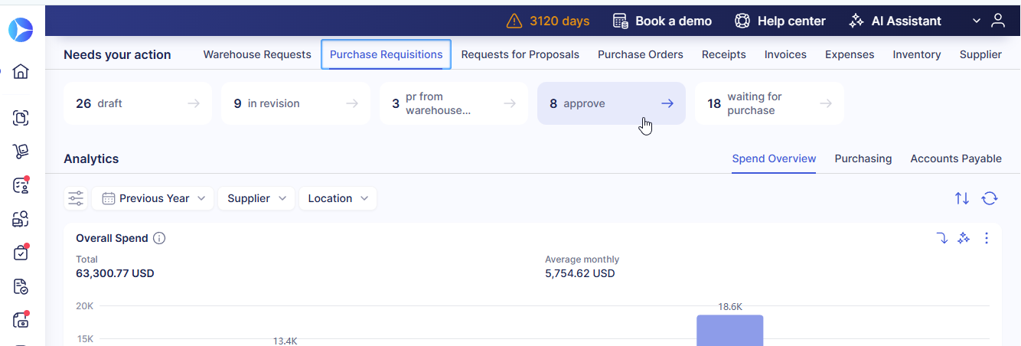Viewport: 1021px width, 346px height.
Task: Open the Supplier filter dropdown
Action: click(x=256, y=198)
